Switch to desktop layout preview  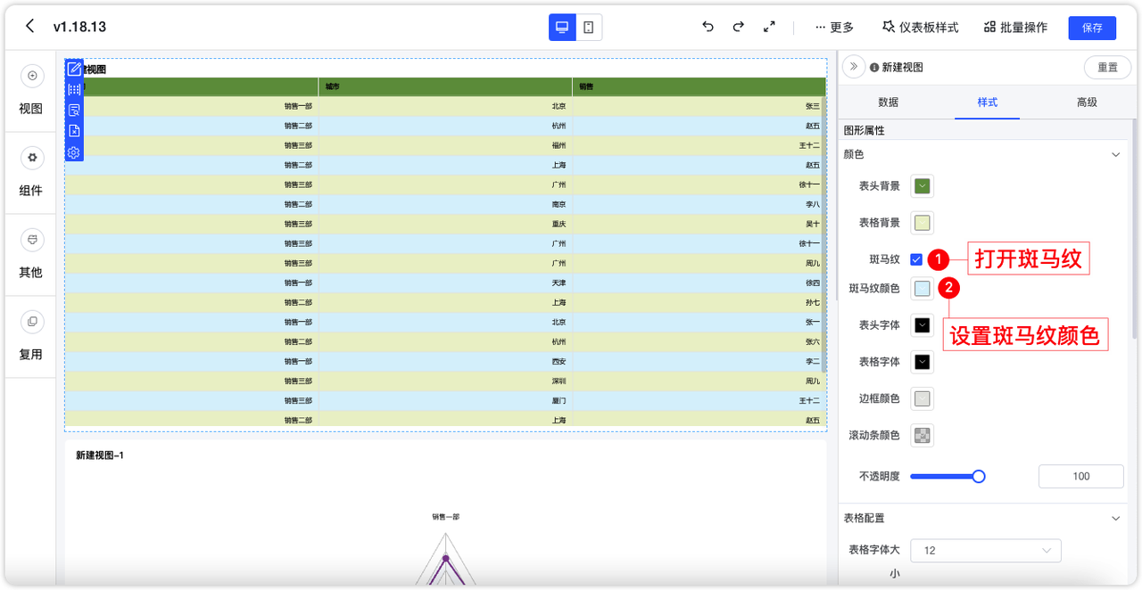pos(562,27)
